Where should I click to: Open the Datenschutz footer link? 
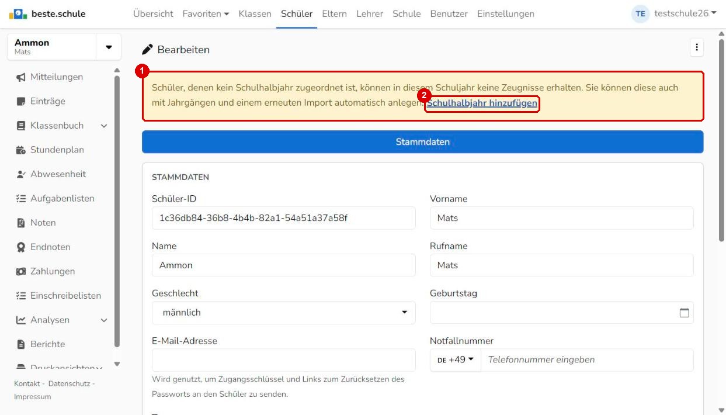(69, 383)
